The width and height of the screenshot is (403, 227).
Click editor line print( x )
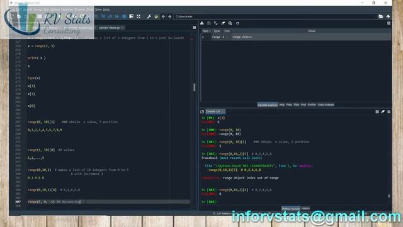[37, 58]
